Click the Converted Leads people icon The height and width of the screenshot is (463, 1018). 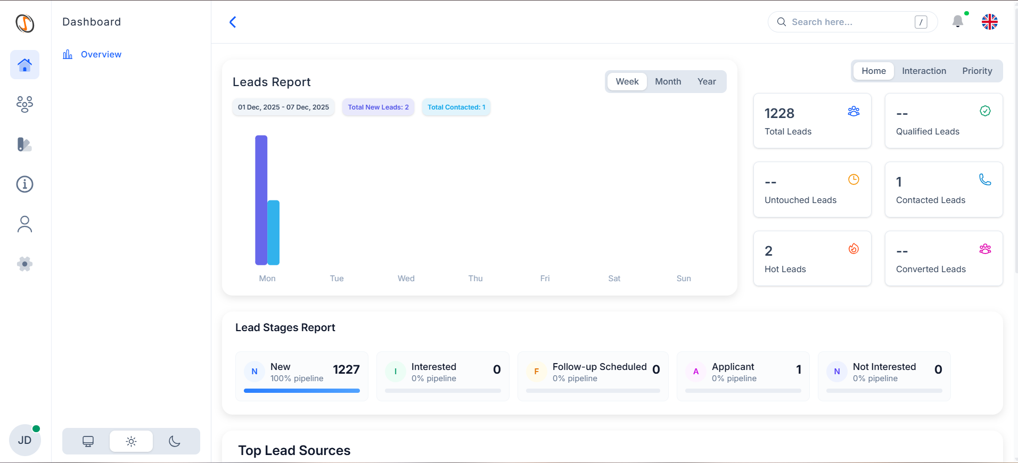985,249
